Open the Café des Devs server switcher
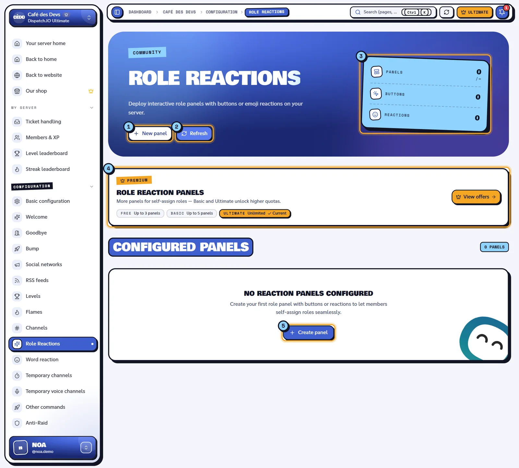The height and width of the screenshot is (468, 519). 53,18
